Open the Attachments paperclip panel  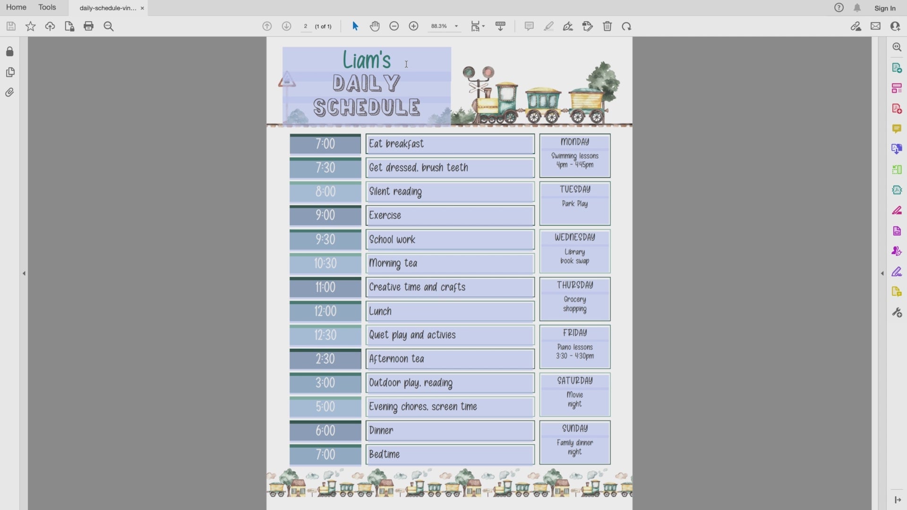[9, 93]
